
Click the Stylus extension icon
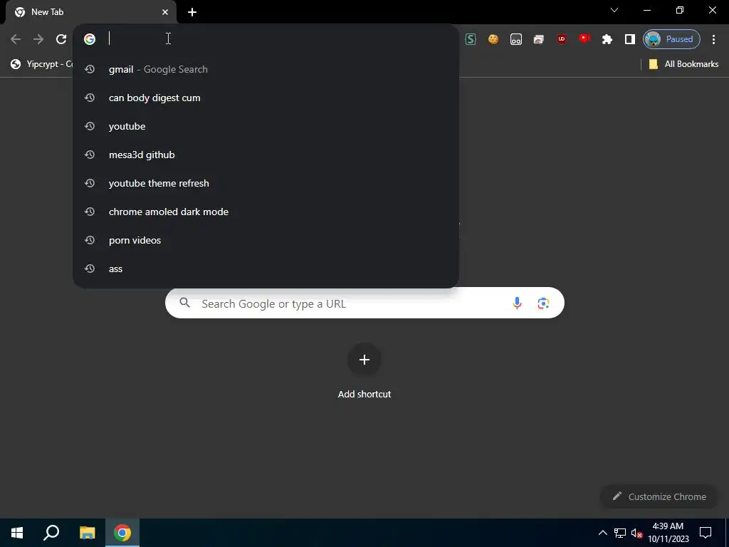pyautogui.click(x=471, y=39)
